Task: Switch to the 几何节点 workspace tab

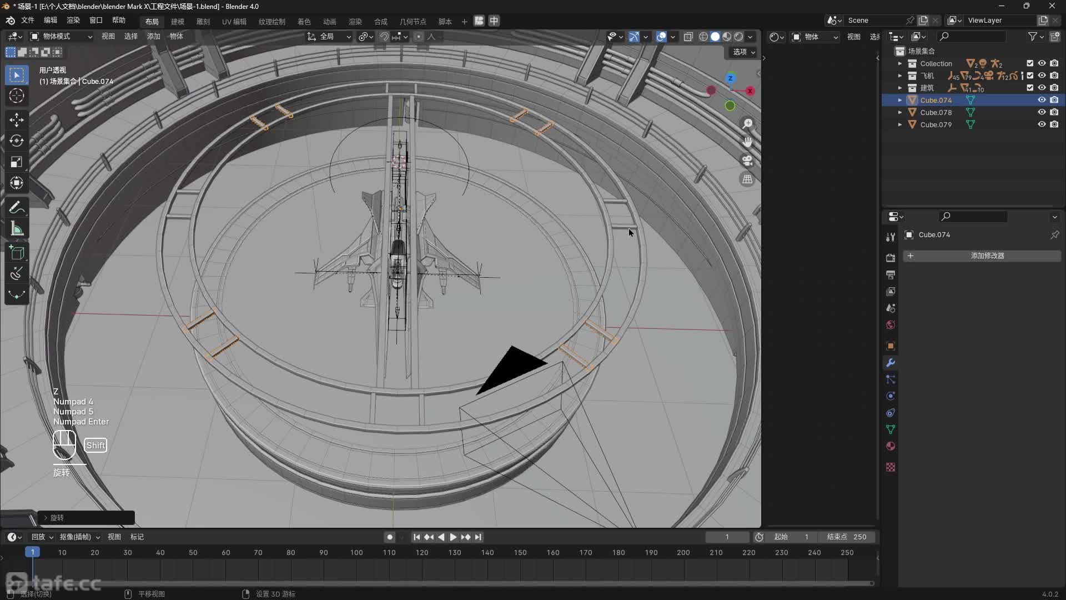Action: 413,22
